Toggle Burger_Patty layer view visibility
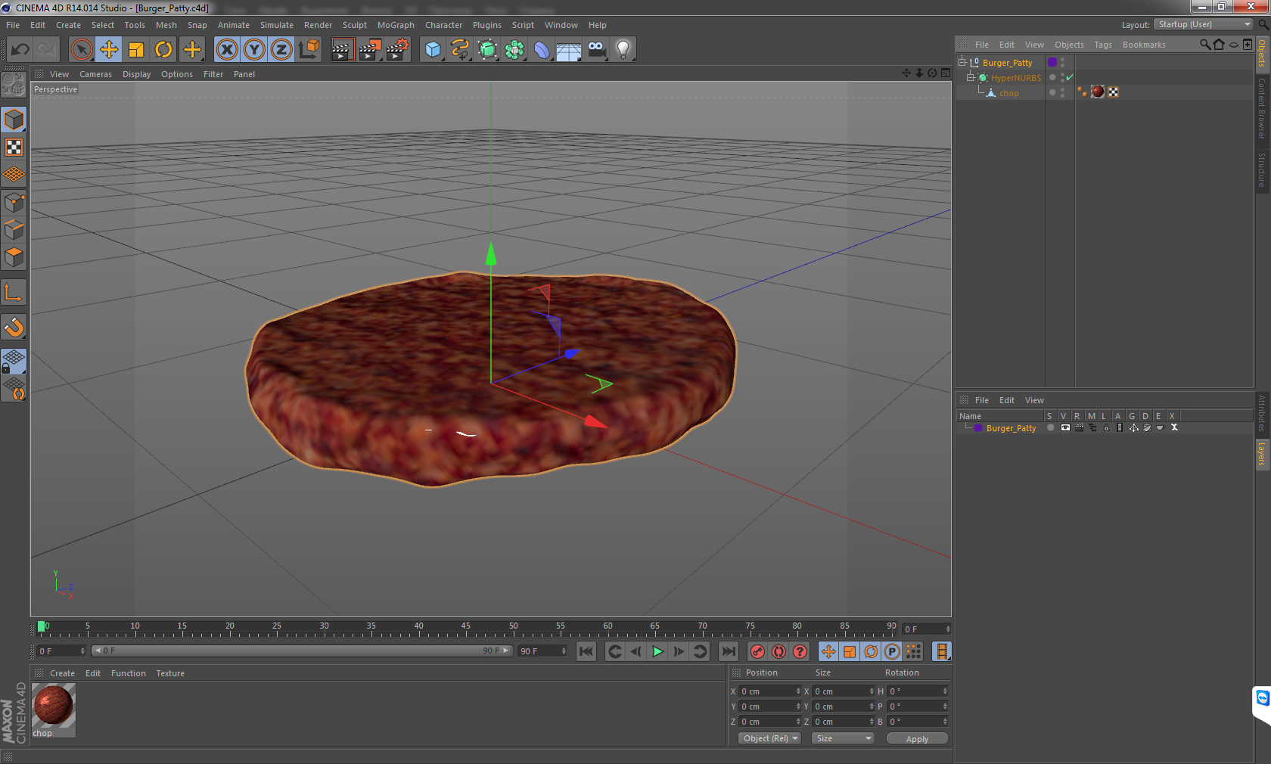 tap(1065, 427)
